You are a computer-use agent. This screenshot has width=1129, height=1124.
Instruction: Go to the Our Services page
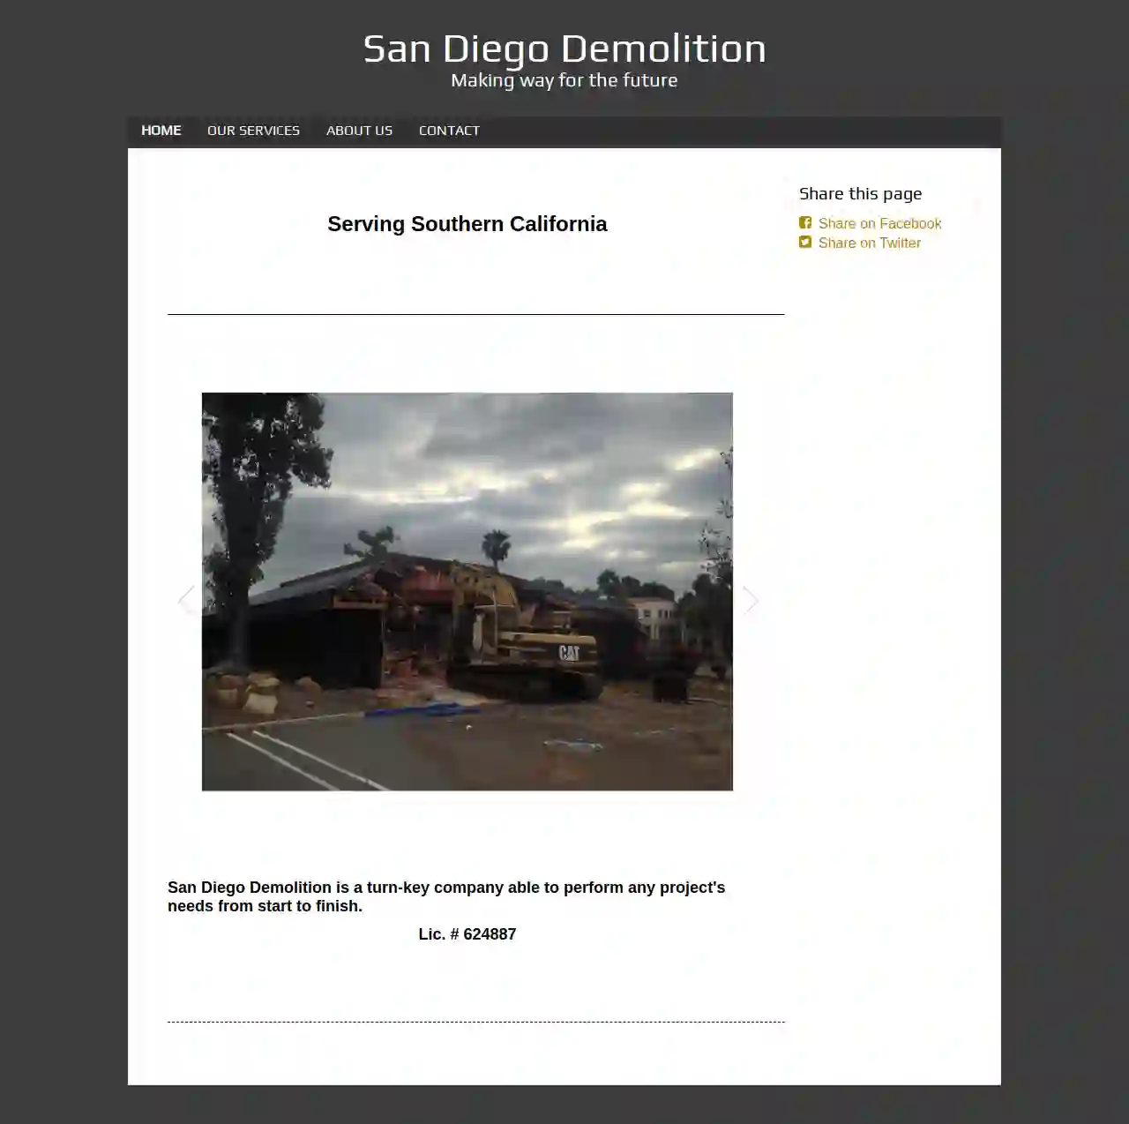pos(253,131)
